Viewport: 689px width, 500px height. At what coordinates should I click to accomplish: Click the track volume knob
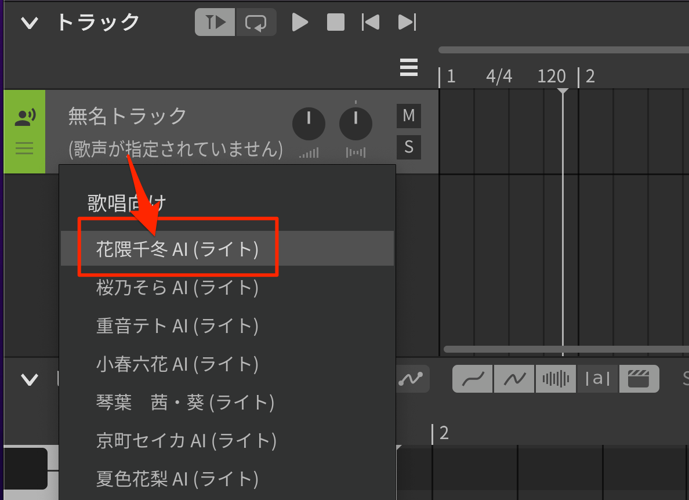tap(309, 124)
